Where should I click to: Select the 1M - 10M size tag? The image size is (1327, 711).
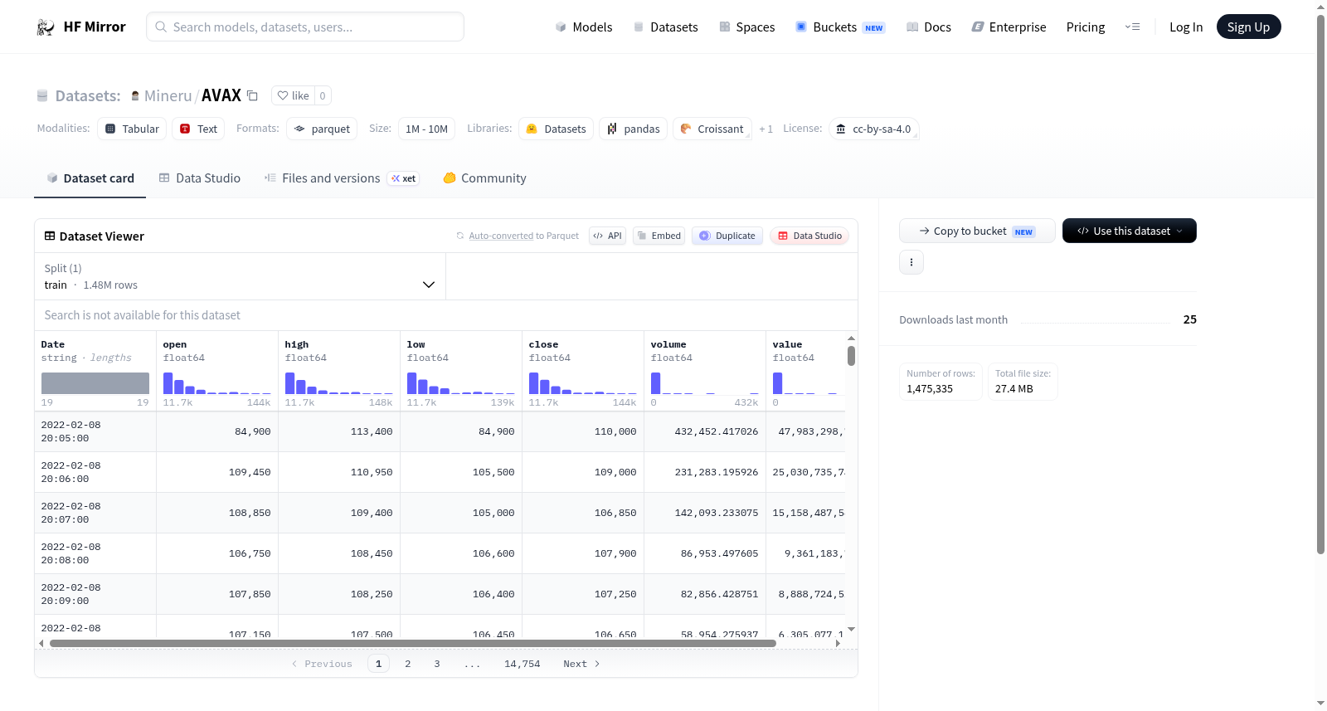[x=426, y=129]
